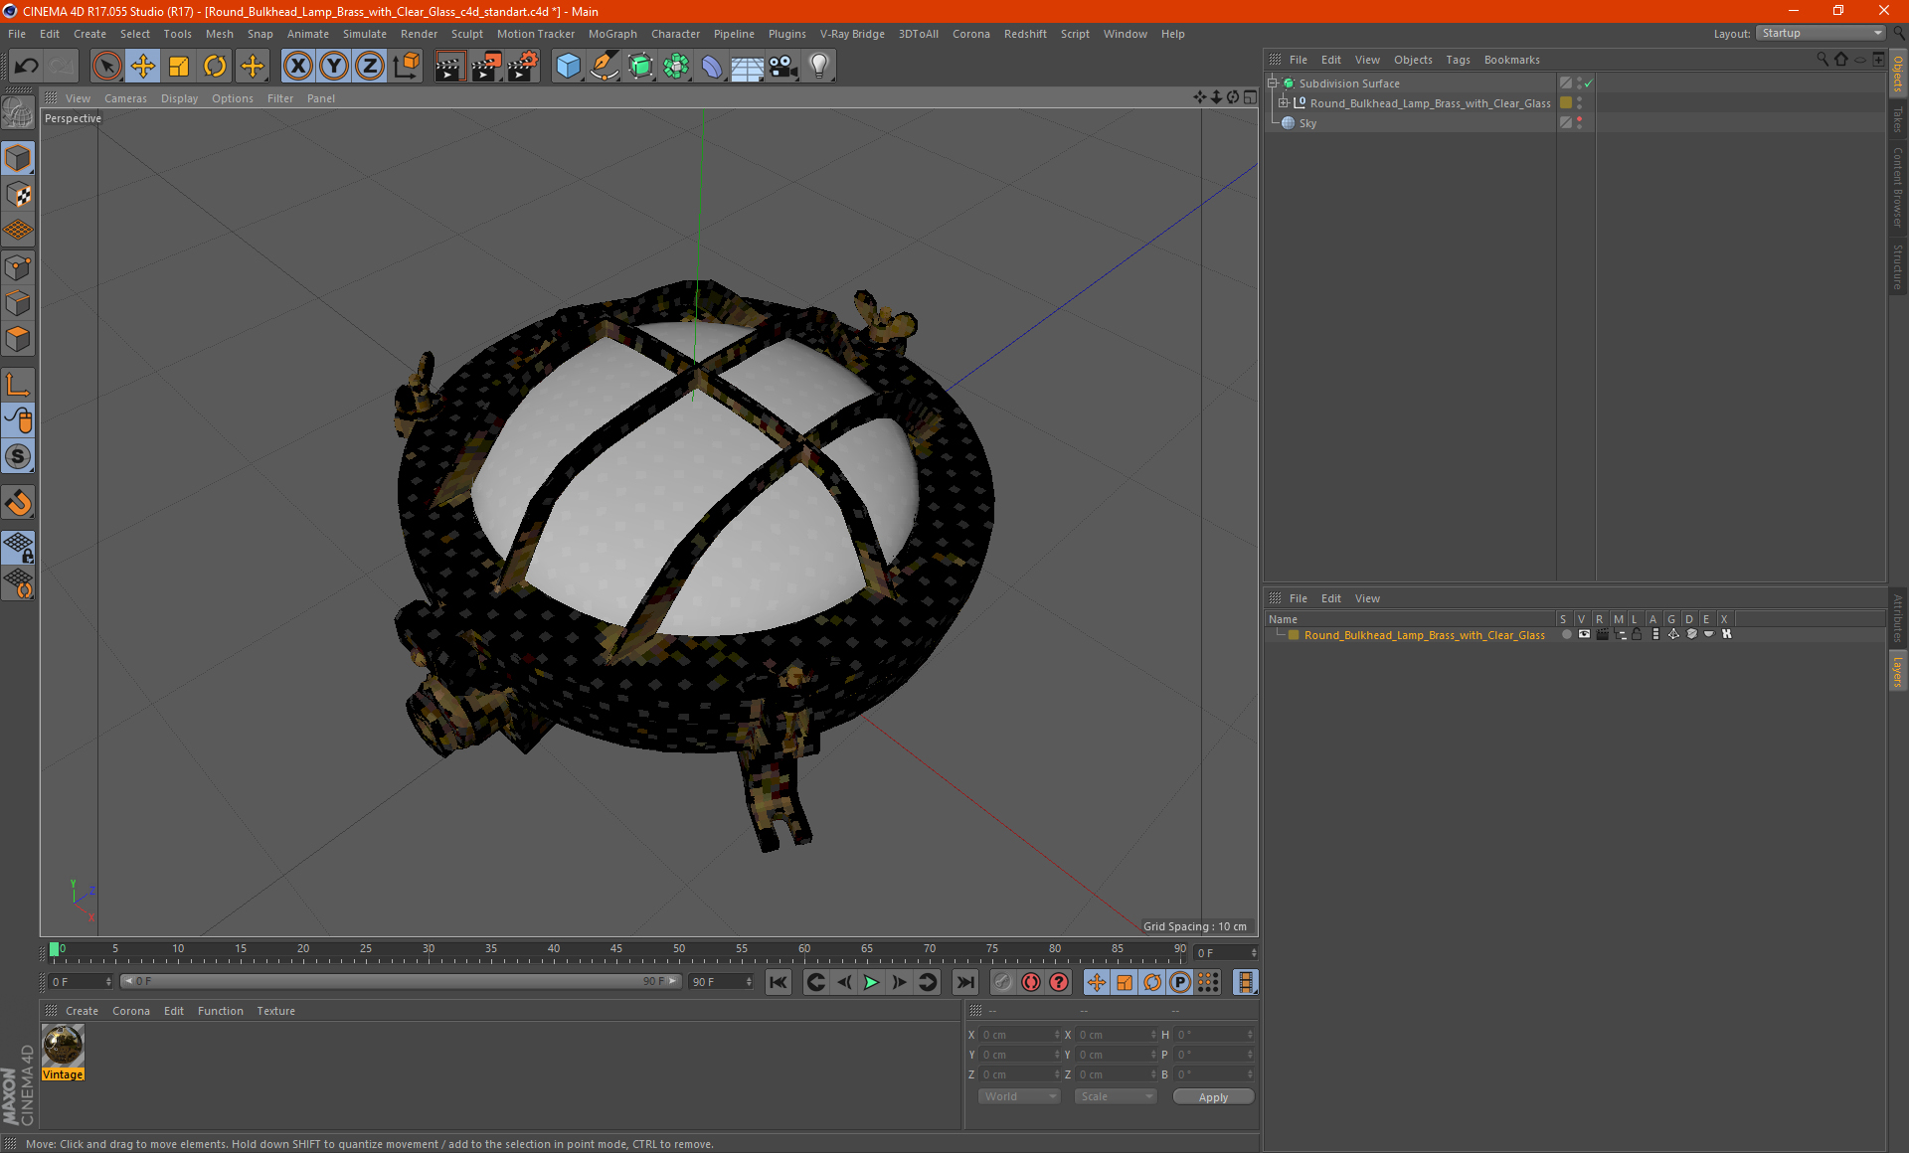Expand Round_Bulkhead_Lamp object in tree
The image size is (1909, 1153).
1284,103
